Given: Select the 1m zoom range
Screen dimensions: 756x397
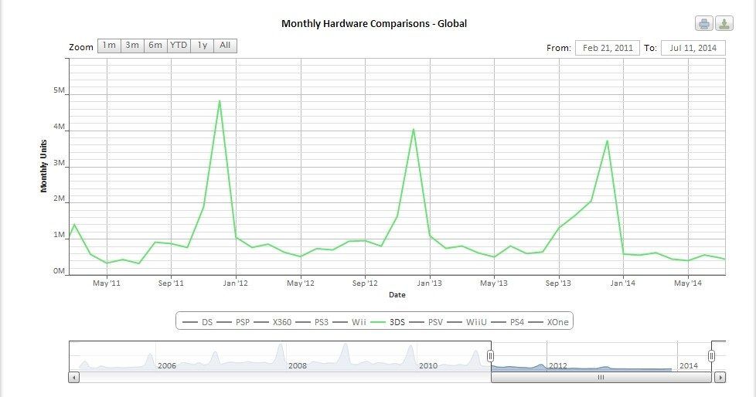Looking at the screenshot, I should [x=109, y=46].
